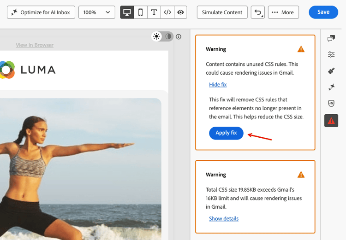Screen dimensions: 346x240
Task: Click first Warning heading
Action: pyautogui.click(x=216, y=49)
